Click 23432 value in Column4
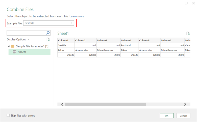 [x=130, y=55]
